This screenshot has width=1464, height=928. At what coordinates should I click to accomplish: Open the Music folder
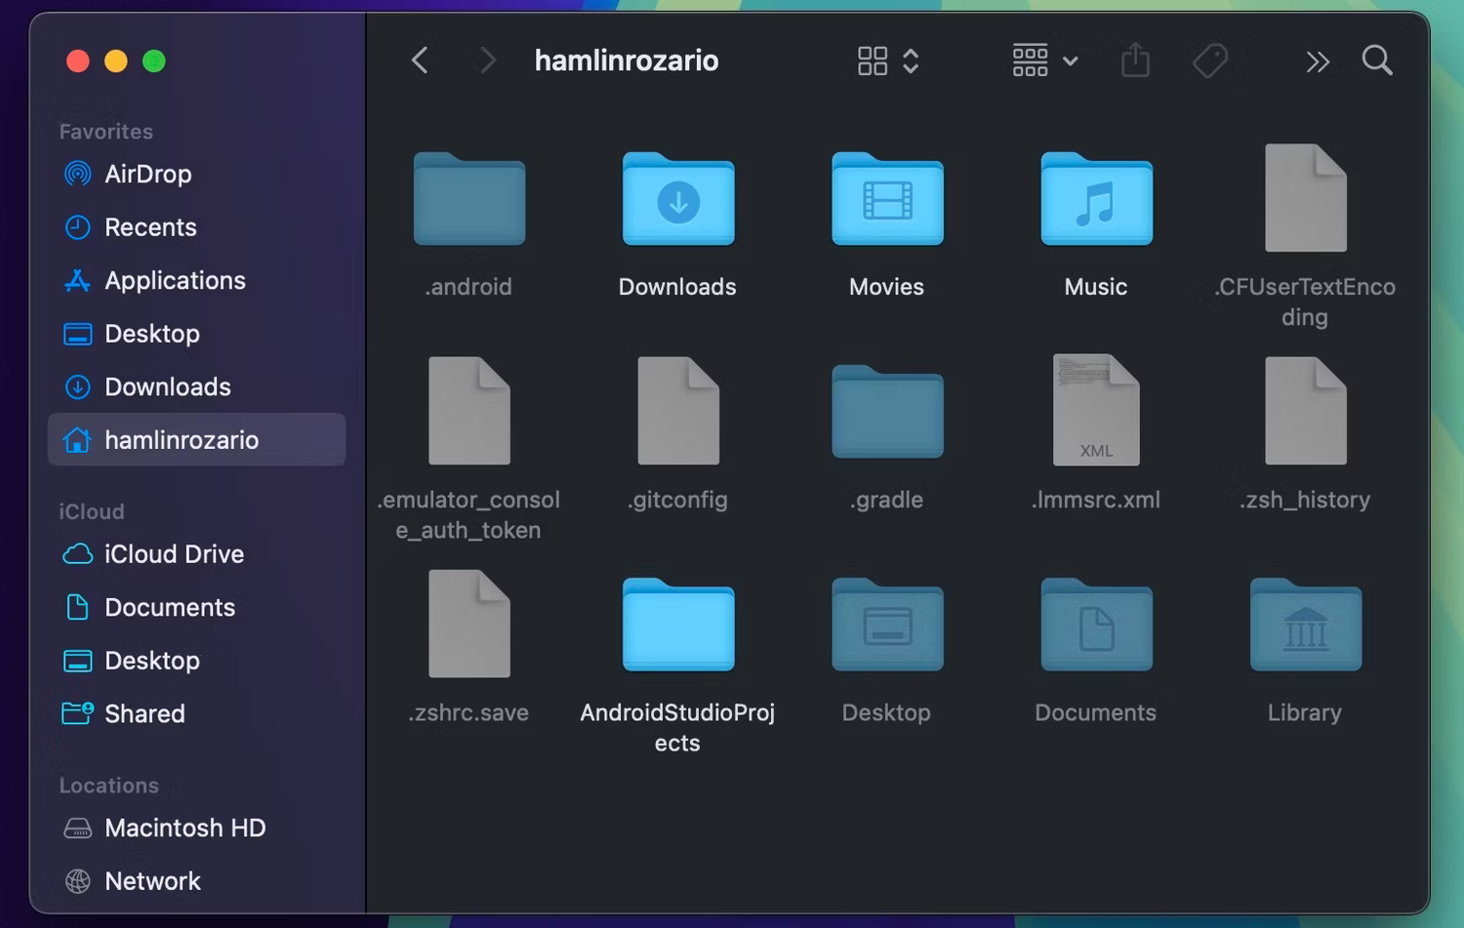pyautogui.click(x=1095, y=200)
